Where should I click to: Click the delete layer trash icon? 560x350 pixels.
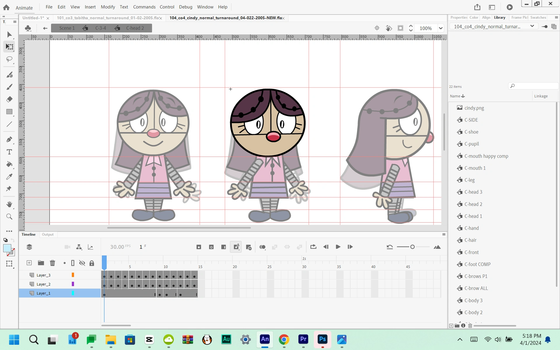click(52, 263)
